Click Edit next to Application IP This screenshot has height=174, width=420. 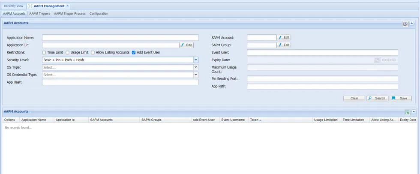coord(186,45)
